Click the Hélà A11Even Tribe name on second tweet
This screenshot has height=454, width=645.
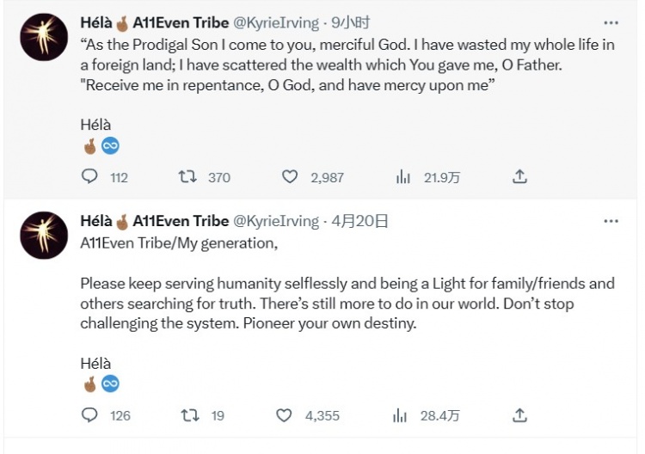[x=155, y=221]
